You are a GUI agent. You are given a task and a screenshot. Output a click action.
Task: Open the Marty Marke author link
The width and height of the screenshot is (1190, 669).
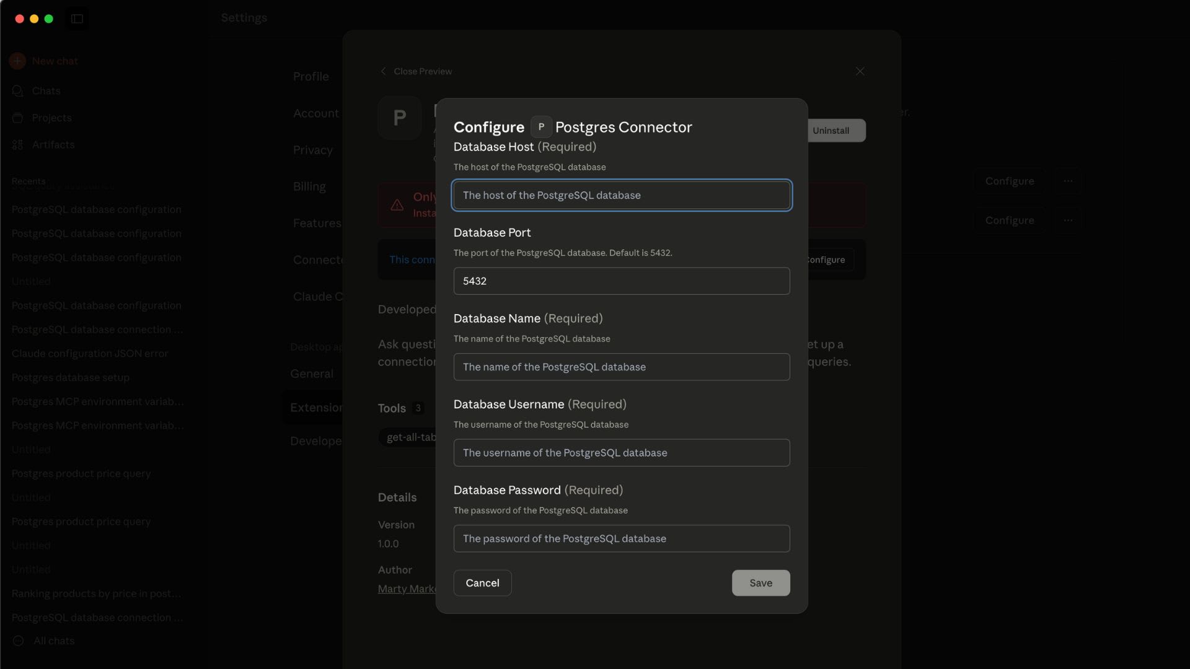[x=406, y=588]
